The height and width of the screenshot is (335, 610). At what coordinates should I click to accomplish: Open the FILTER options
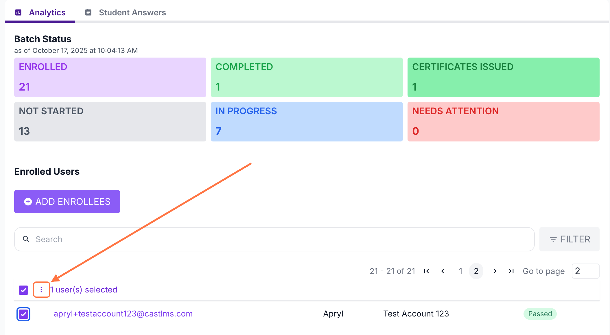569,239
